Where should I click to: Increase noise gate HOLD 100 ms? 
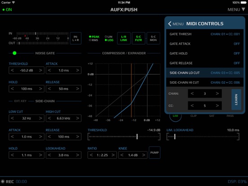tap(40, 89)
